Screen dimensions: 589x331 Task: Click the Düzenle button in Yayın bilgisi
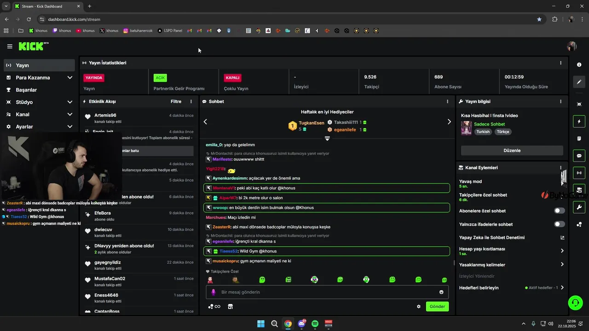click(x=512, y=150)
